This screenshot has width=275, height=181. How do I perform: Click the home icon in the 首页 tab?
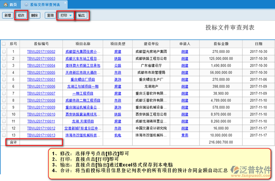pyautogui.click(x=5, y=4)
